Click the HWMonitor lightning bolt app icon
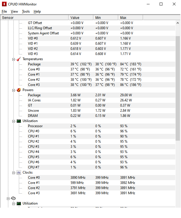 click(4, 4)
